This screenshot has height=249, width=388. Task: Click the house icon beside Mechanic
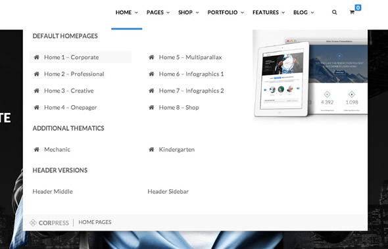[x=37, y=149]
